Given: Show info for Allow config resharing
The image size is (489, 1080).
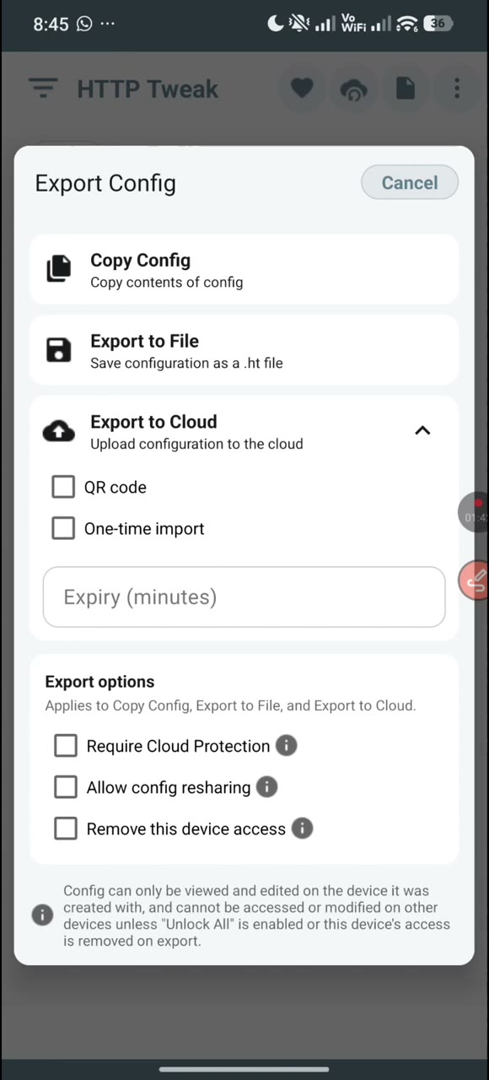Looking at the screenshot, I should pyautogui.click(x=266, y=787).
